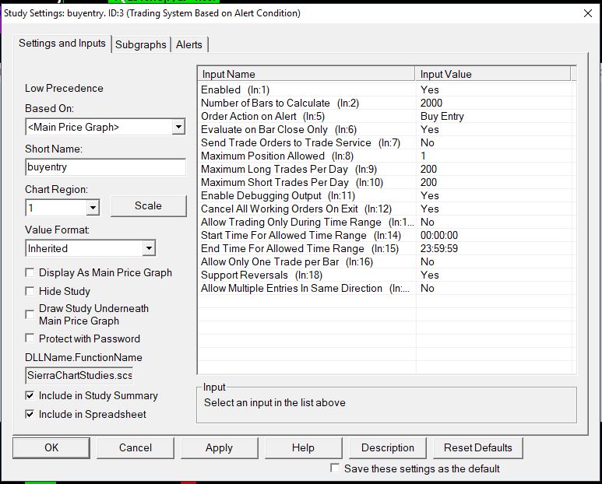Image resolution: width=602 pixels, height=484 pixels.
Task: Click the Scale button
Action: [148, 206]
